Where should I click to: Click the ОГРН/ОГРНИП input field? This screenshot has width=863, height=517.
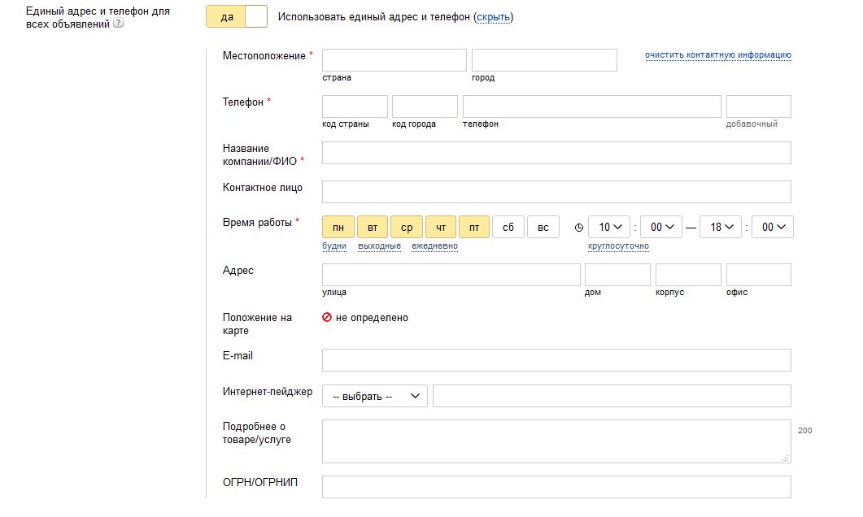556,487
